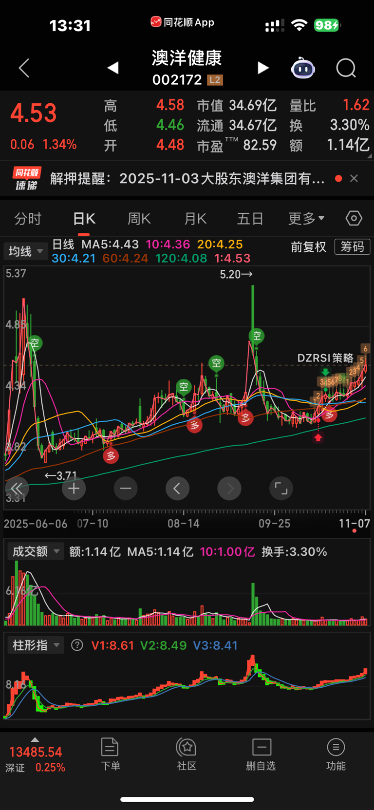The image size is (374, 810).
Task: Tap the 11-07 date axis label
Action: tap(355, 524)
